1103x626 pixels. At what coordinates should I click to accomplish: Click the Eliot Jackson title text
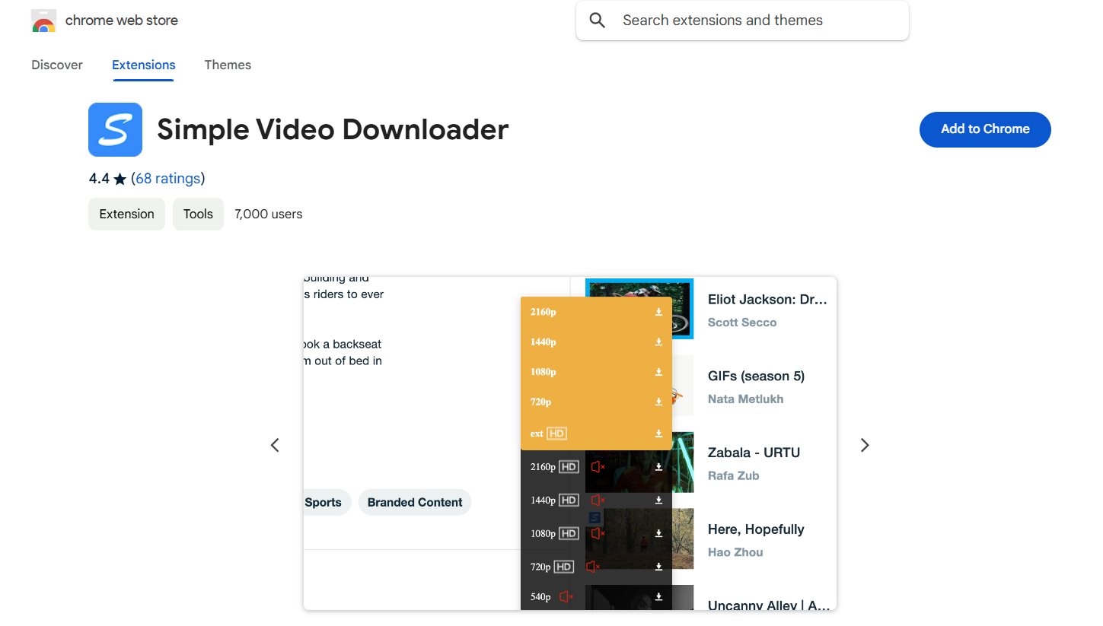tap(767, 300)
